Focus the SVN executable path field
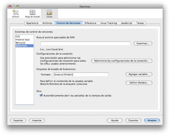This screenshot has width=170, height=135. point(85,43)
